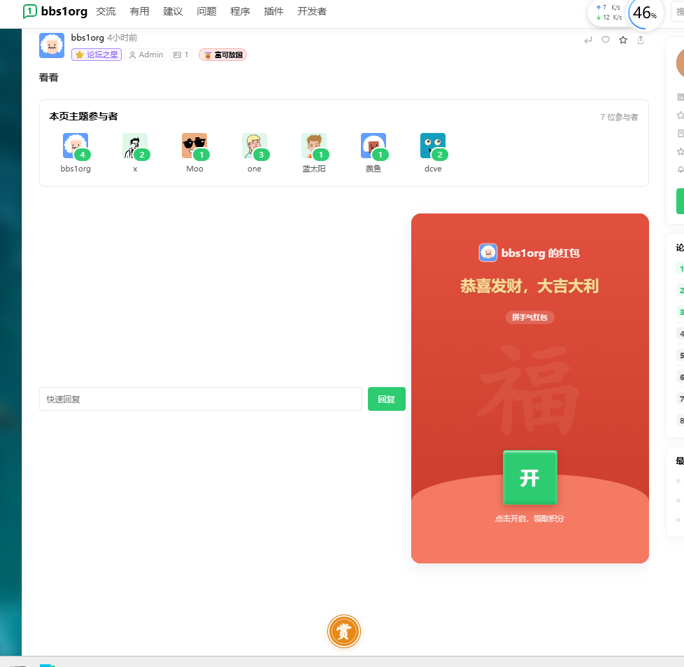The height and width of the screenshot is (667, 684).
Task: Open the 有用 menu item
Action: (x=140, y=11)
